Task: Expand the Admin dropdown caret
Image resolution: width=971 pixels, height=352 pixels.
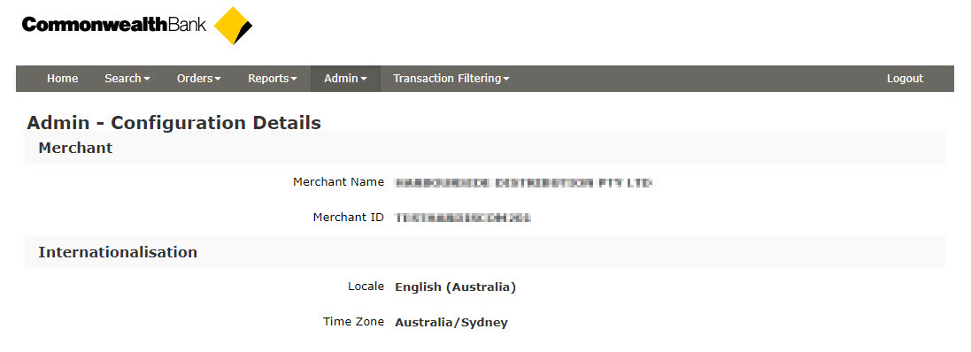Action: pyautogui.click(x=364, y=80)
